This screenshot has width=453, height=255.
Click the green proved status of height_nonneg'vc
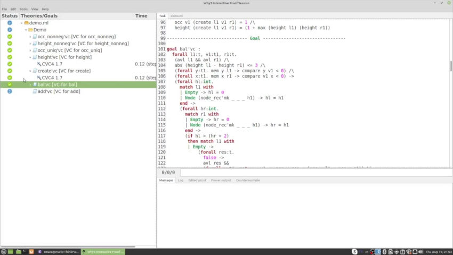pos(10,44)
